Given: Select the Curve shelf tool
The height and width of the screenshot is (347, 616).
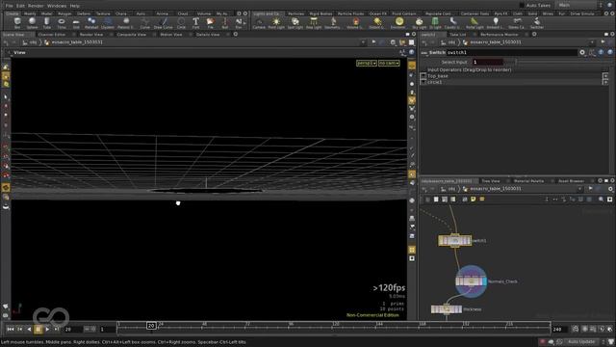Looking at the screenshot, I should (145, 23).
